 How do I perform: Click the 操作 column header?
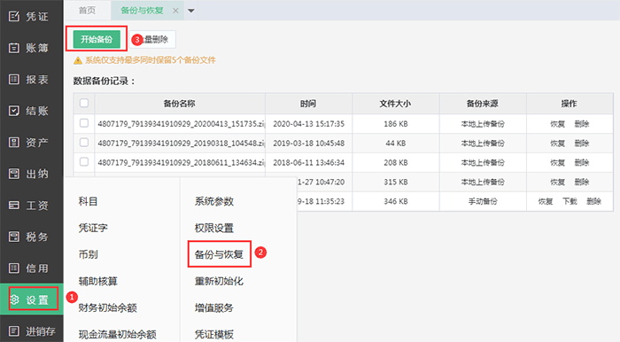pyautogui.click(x=569, y=104)
